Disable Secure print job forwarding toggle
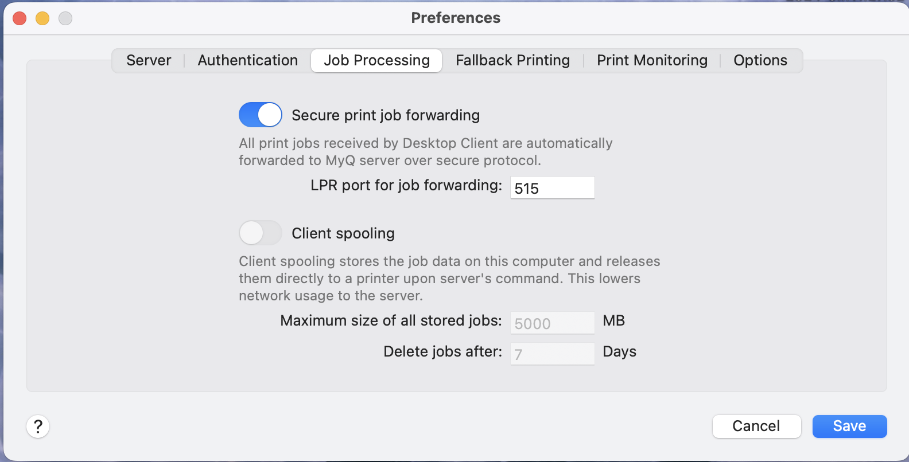This screenshot has width=909, height=462. coord(260,115)
